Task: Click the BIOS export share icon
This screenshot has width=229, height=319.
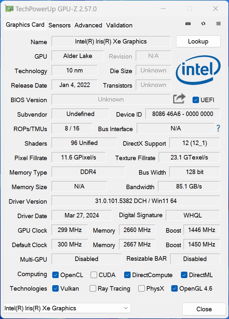Action: tap(179, 99)
